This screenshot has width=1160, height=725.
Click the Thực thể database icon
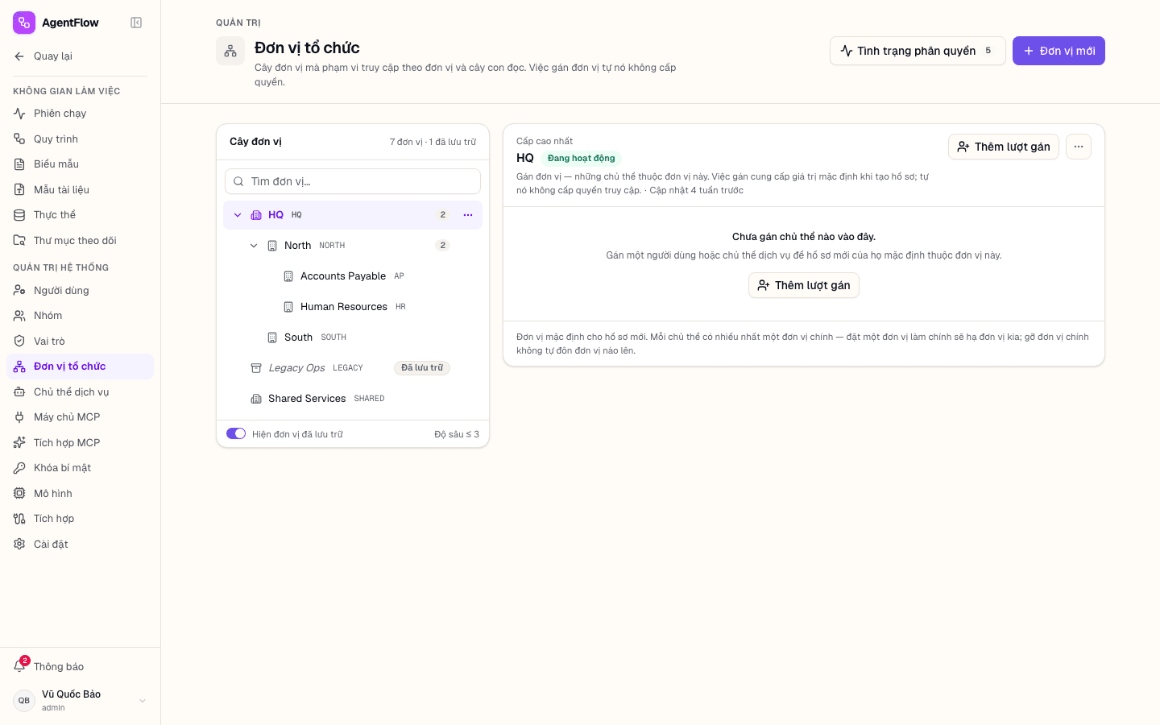(x=19, y=215)
